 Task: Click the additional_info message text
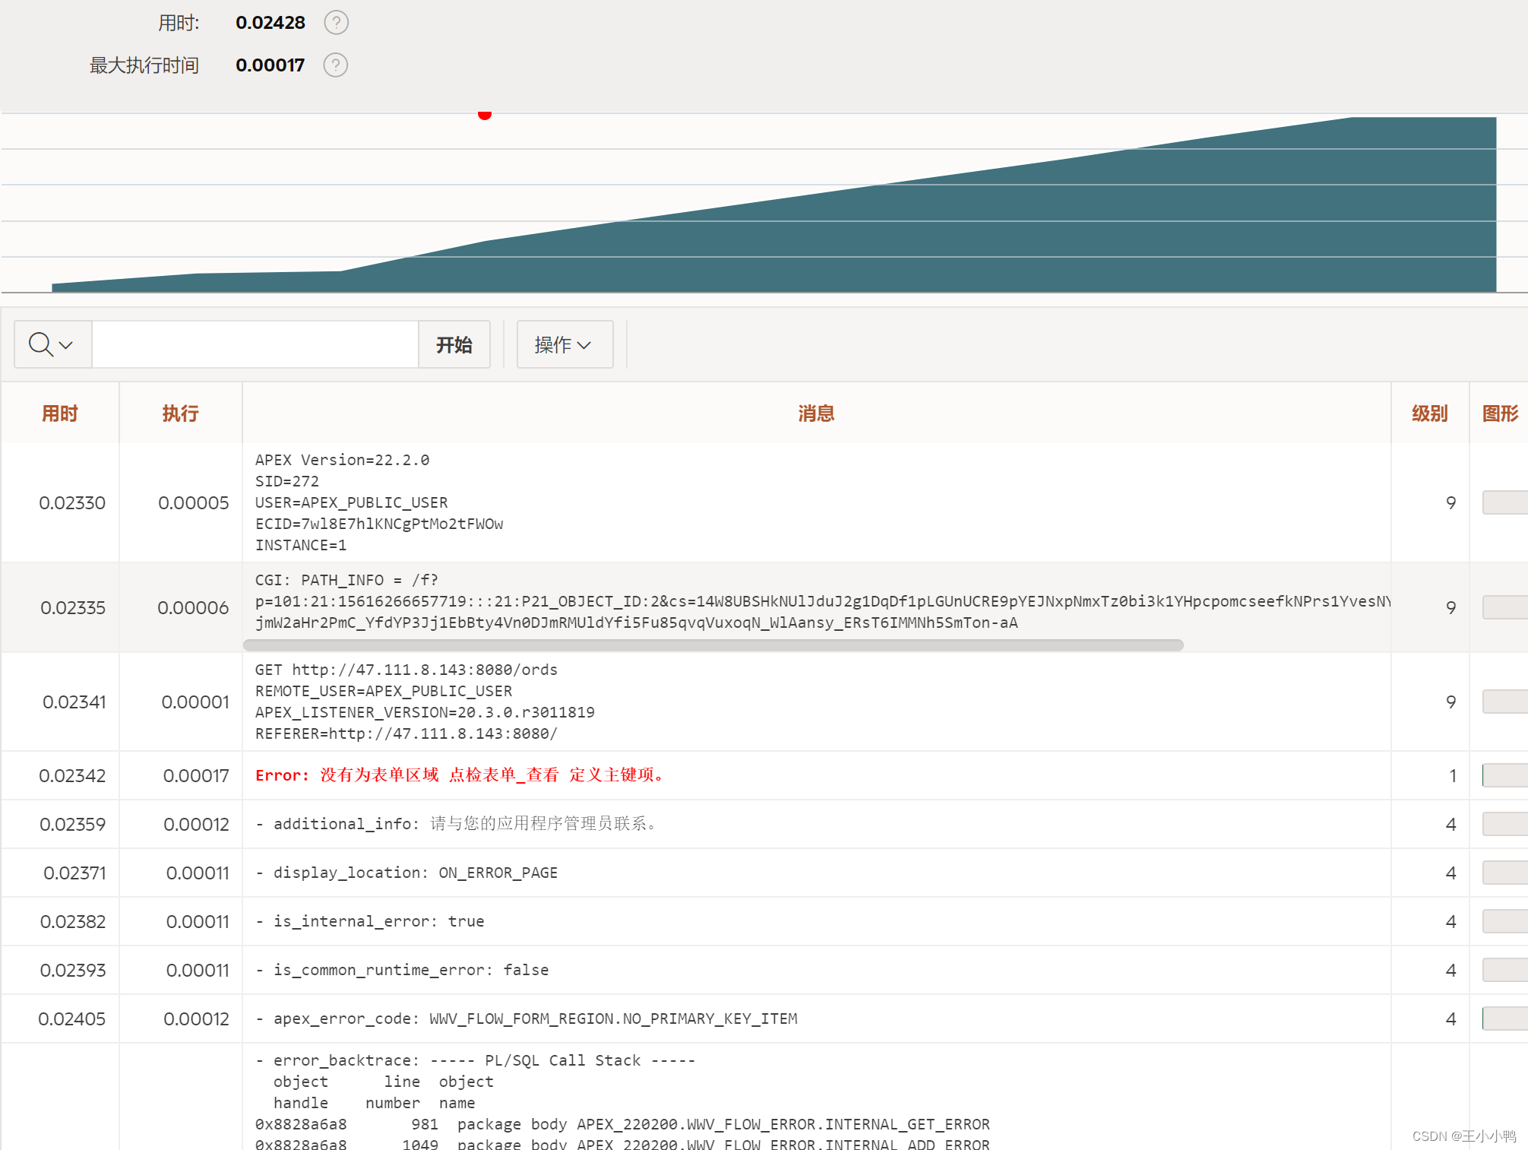(x=457, y=824)
